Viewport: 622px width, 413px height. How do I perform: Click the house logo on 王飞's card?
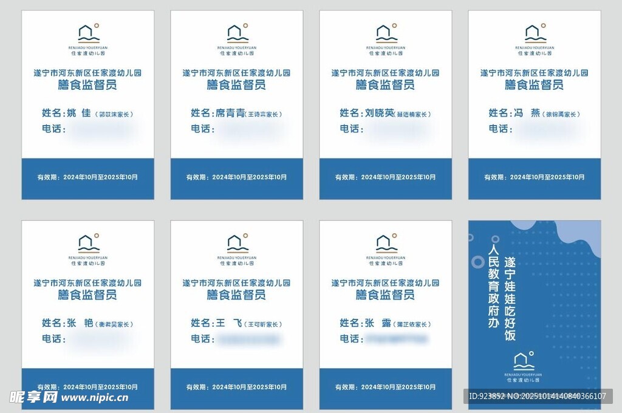coord(237,243)
